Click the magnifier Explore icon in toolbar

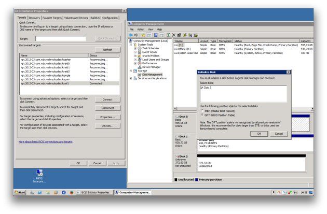tap(190, 35)
